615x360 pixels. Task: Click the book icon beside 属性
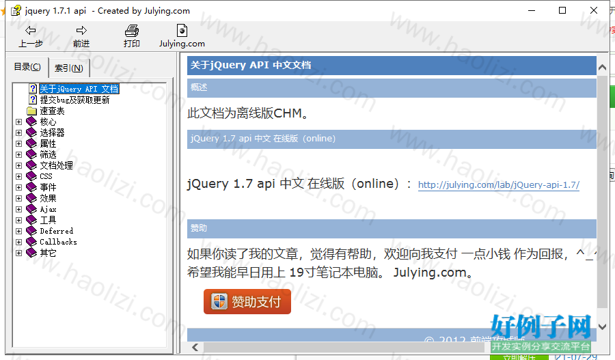click(31, 144)
